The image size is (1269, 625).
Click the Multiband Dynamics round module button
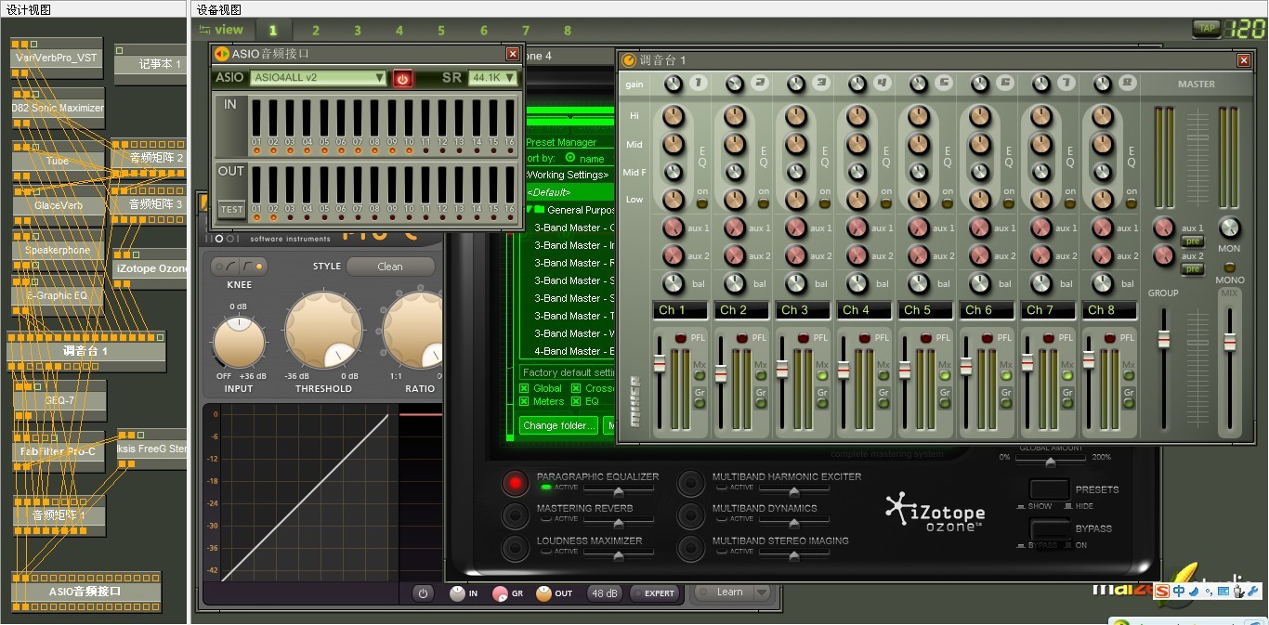[x=690, y=514]
